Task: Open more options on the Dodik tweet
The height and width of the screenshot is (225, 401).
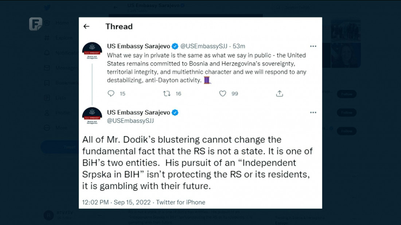Action: (313, 113)
